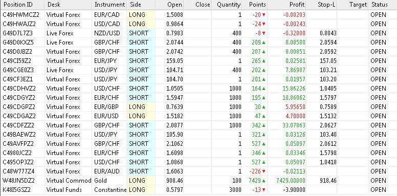Click the Desk column header
The image size is (397, 196).
coord(69,5)
